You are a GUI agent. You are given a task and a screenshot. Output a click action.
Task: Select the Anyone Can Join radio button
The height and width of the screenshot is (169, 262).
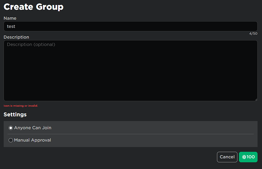[x=11, y=128]
